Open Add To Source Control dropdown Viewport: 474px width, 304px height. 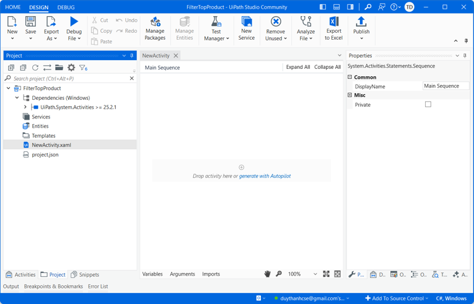[398, 298]
